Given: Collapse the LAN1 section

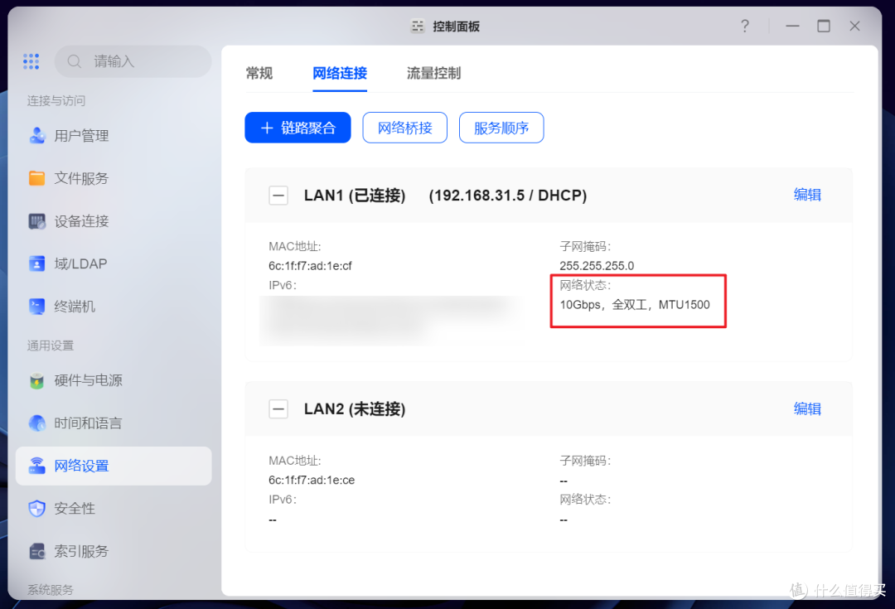Looking at the screenshot, I should click(x=278, y=196).
